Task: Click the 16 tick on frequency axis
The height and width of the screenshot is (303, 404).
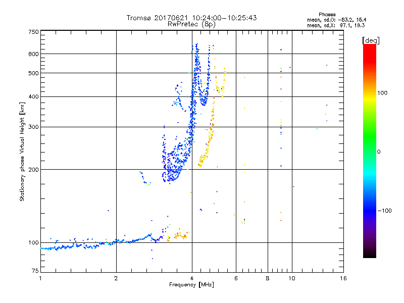Action: [x=343, y=279]
